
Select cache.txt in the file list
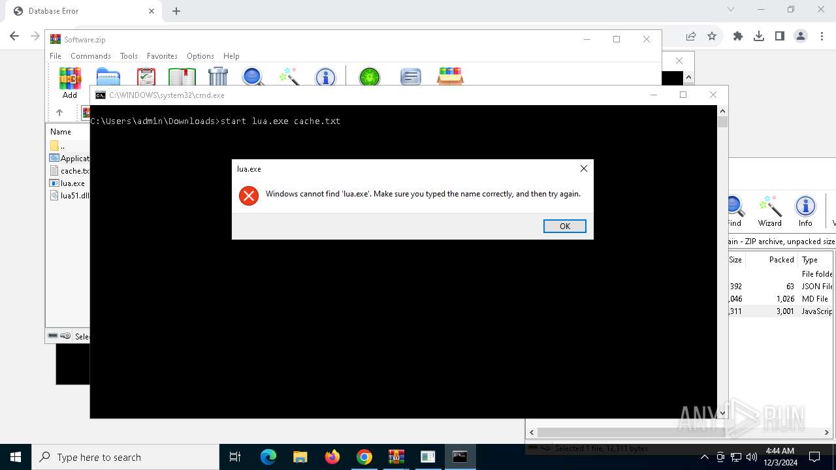pos(69,171)
